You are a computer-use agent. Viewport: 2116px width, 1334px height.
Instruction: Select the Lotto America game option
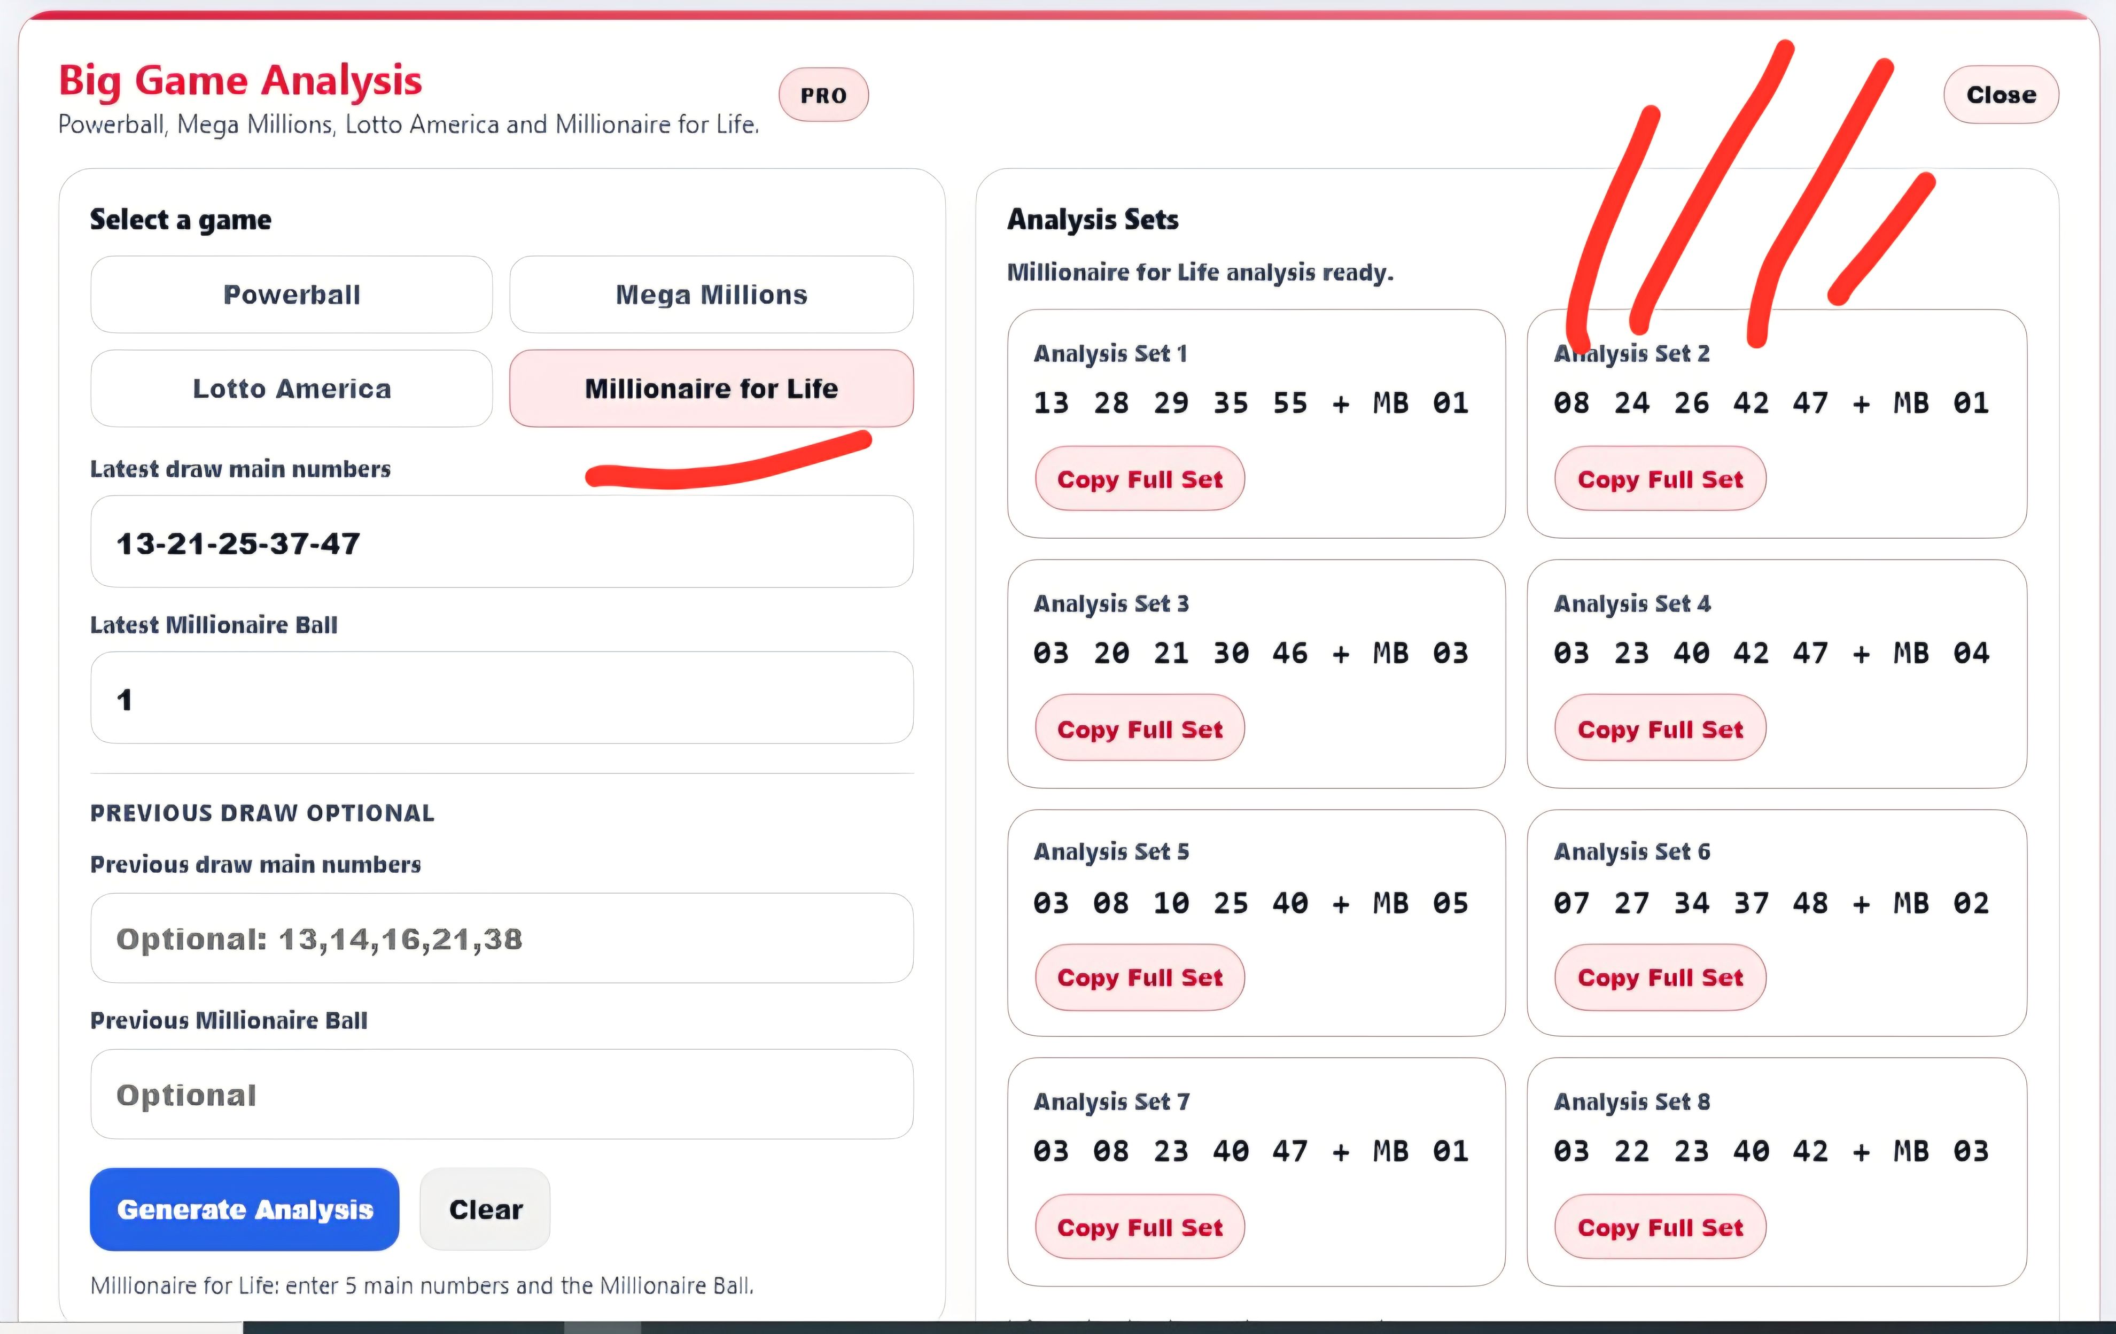[x=292, y=389]
